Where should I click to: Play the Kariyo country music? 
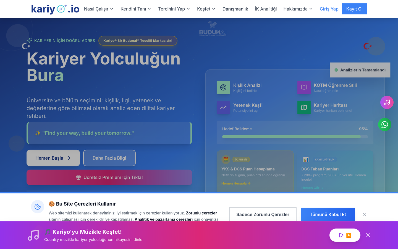pos(345,235)
